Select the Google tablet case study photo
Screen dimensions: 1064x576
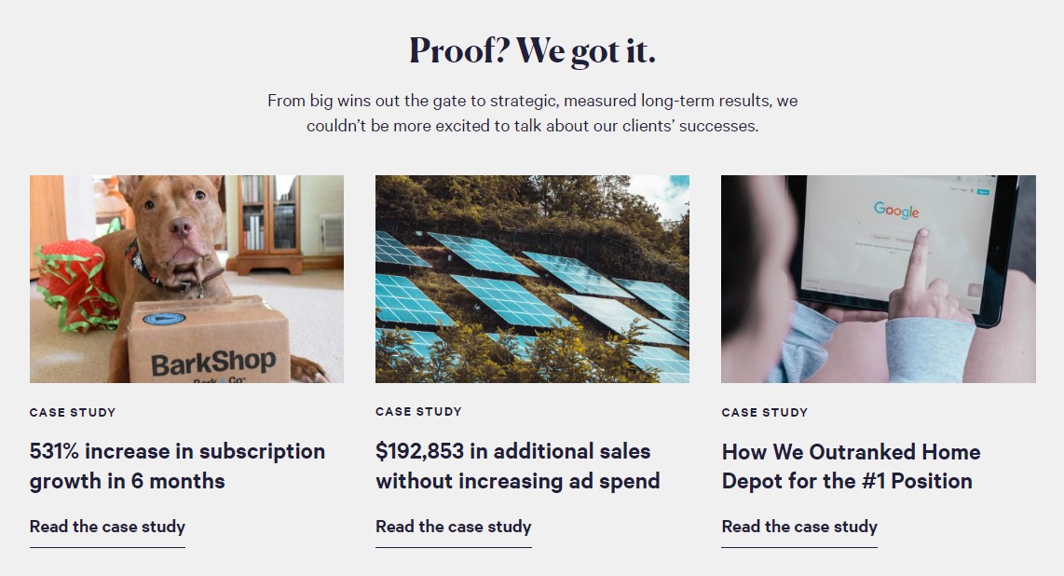pos(878,278)
